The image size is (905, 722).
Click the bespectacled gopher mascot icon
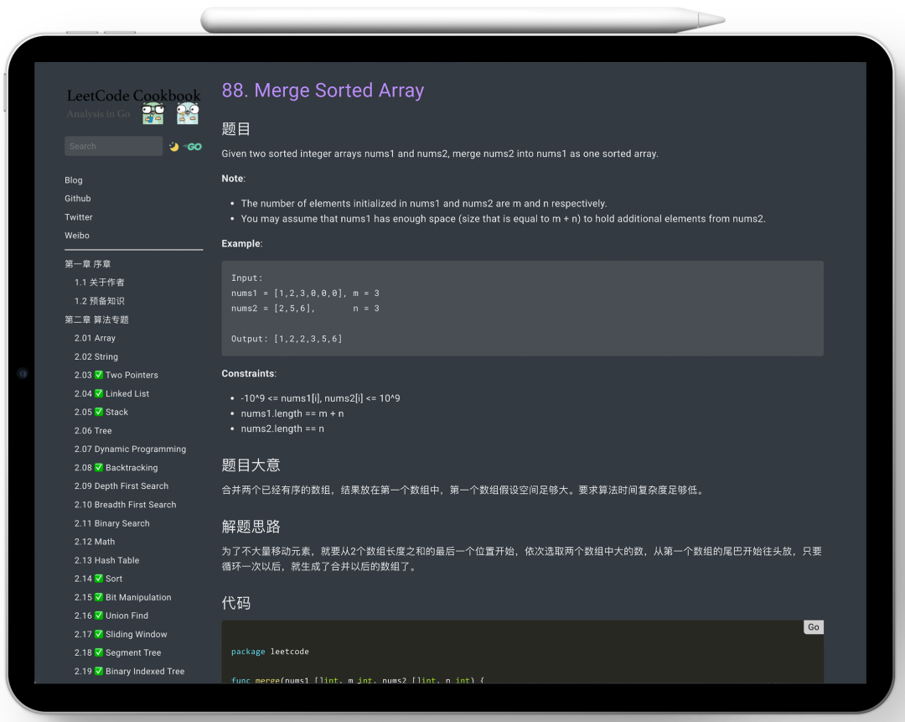pyautogui.click(x=153, y=112)
